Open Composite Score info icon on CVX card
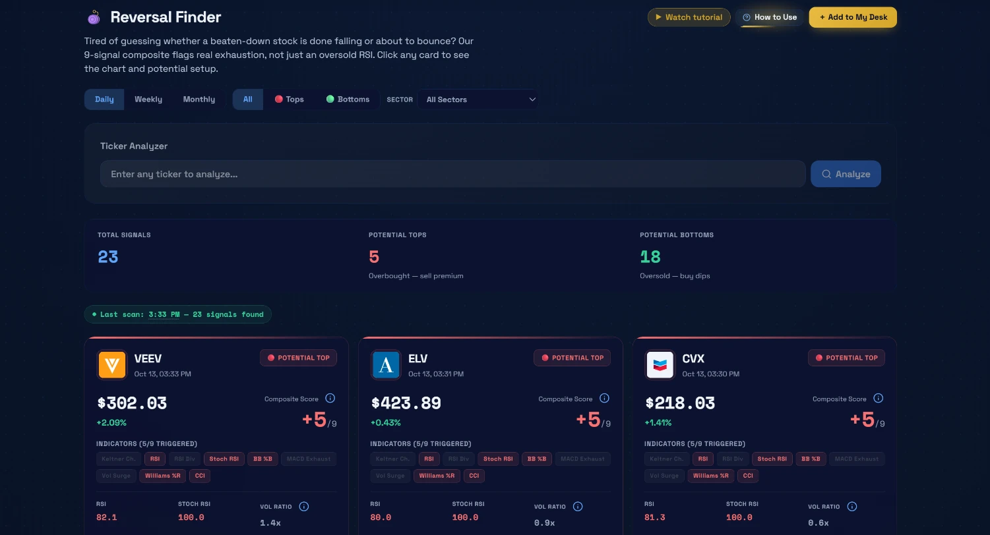Screen dimensions: 990x535 878,399
